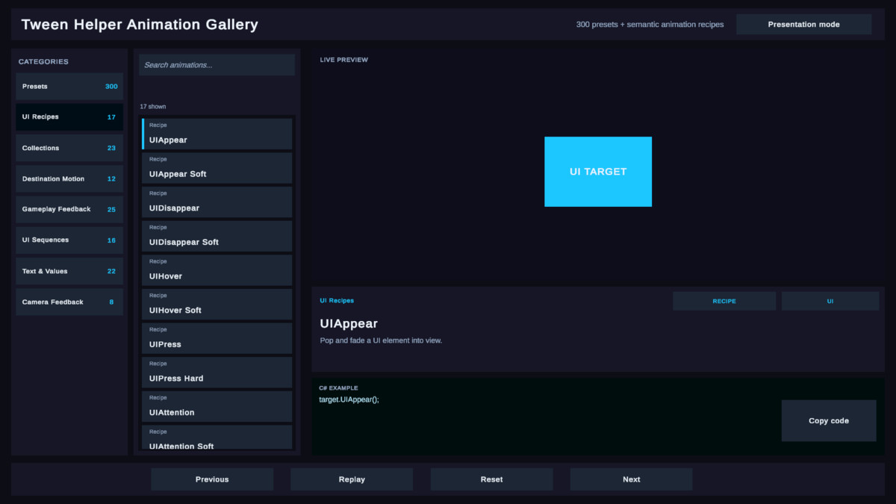Click the C# EXAMPLE label
The width and height of the screenshot is (896, 504).
[338, 388]
